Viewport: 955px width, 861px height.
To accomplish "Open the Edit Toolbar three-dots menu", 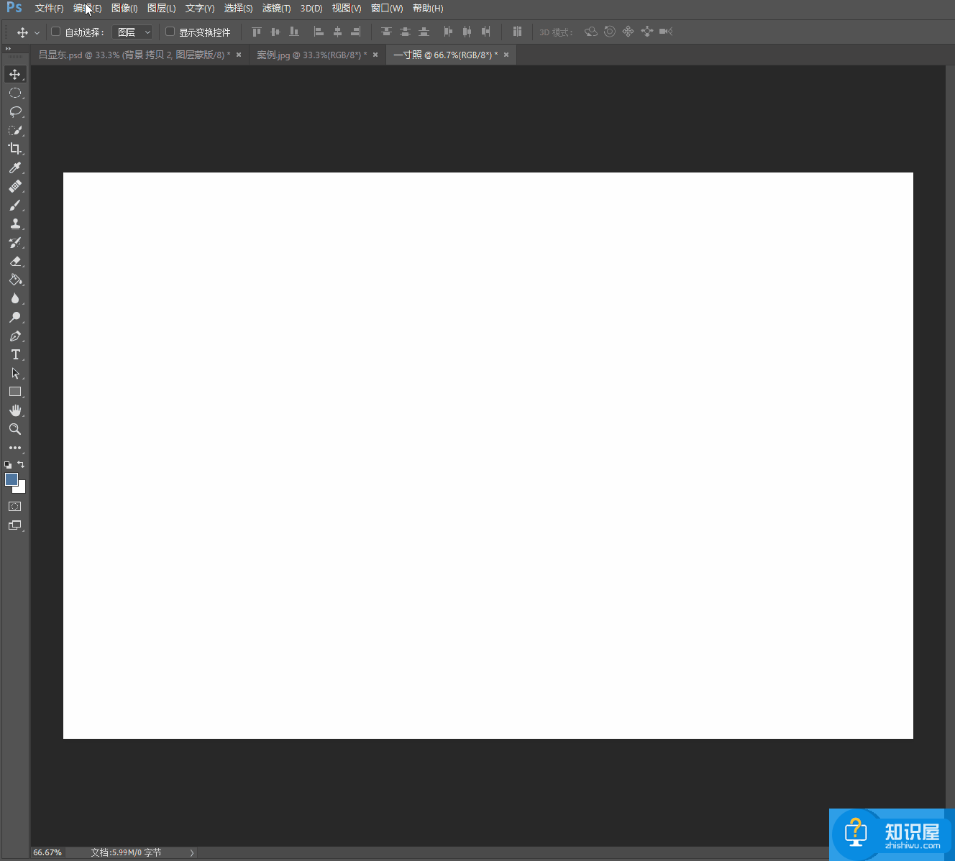I will [x=15, y=448].
